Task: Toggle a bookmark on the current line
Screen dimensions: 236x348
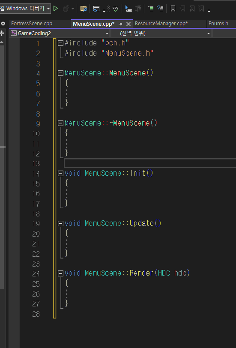Action: [x=173, y=9]
